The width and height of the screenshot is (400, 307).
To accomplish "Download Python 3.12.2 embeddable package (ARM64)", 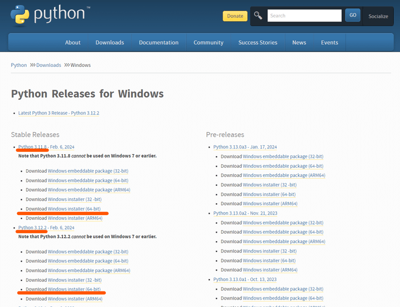I will coord(89,271).
